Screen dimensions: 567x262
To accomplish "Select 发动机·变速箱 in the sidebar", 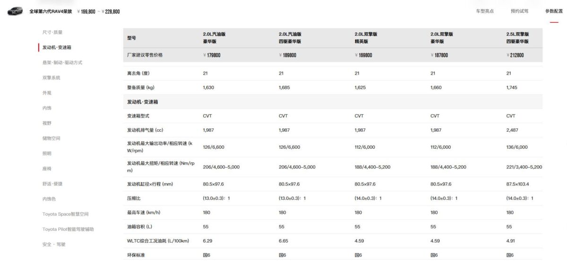I will pos(57,47).
